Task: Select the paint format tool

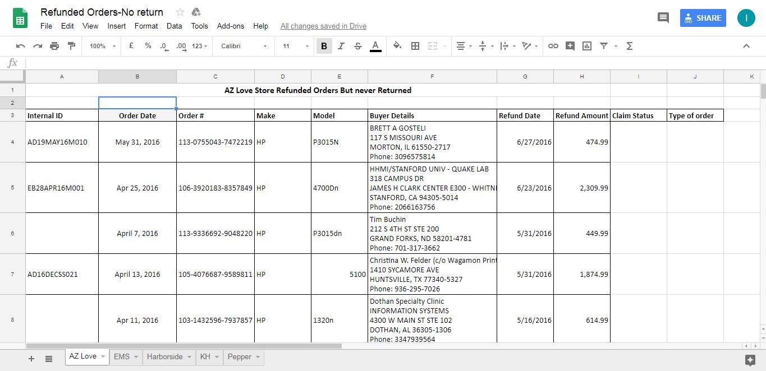Action: (x=71, y=46)
